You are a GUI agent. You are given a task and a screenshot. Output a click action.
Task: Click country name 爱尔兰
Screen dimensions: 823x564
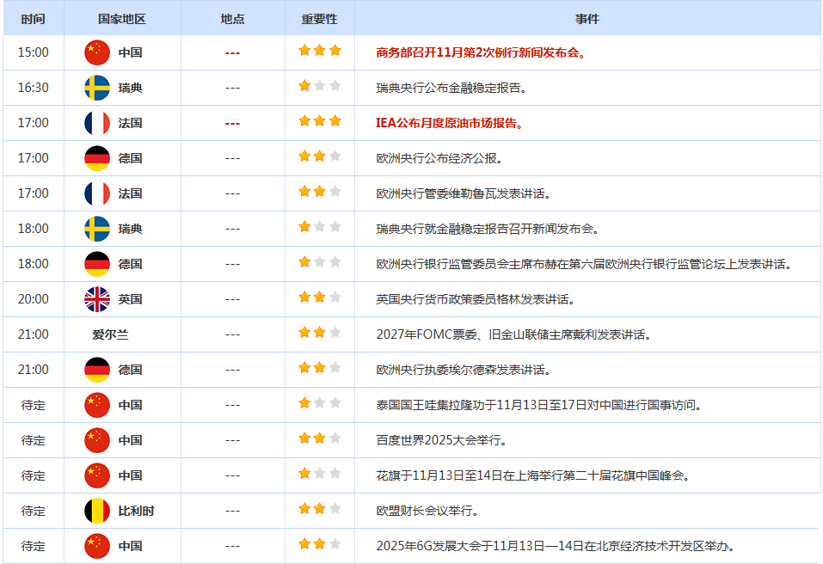(110, 334)
